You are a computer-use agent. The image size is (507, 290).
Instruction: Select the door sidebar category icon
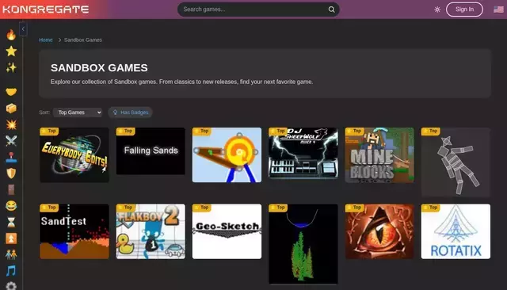pyautogui.click(x=11, y=190)
